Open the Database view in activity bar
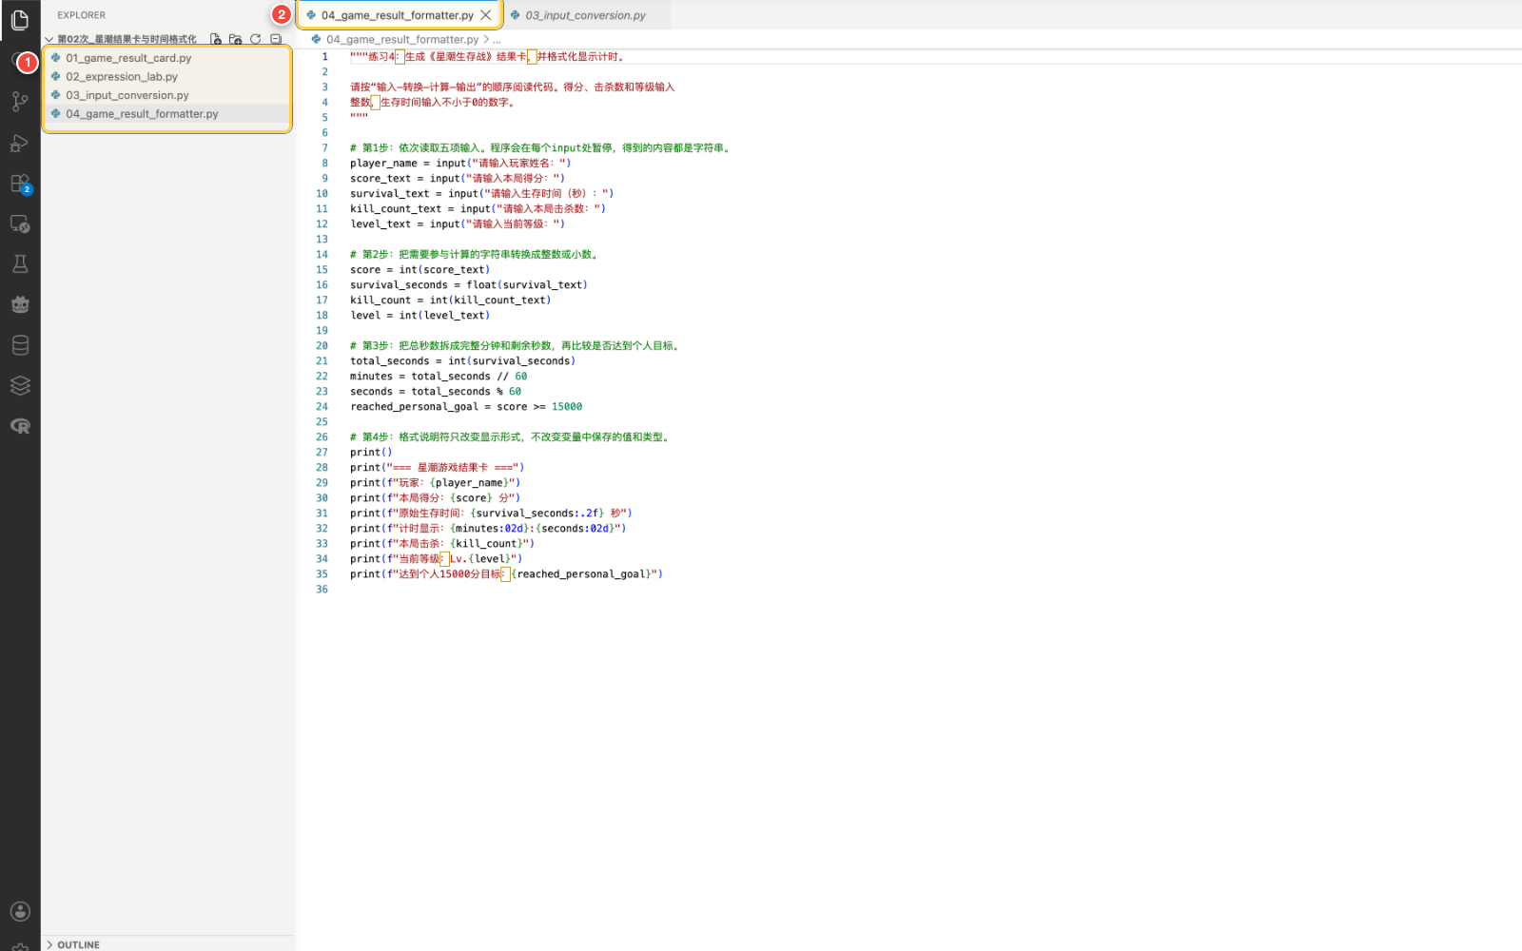Viewport: 1522px width, 951px height. coord(20,345)
